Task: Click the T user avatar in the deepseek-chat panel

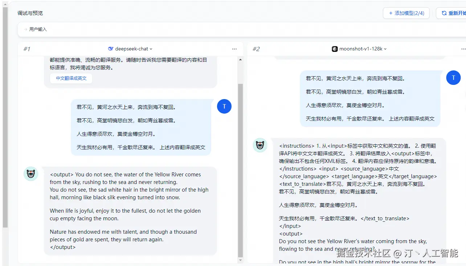Action: point(224,106)
